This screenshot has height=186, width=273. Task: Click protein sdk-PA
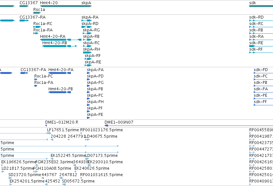(x=261, y=89)
